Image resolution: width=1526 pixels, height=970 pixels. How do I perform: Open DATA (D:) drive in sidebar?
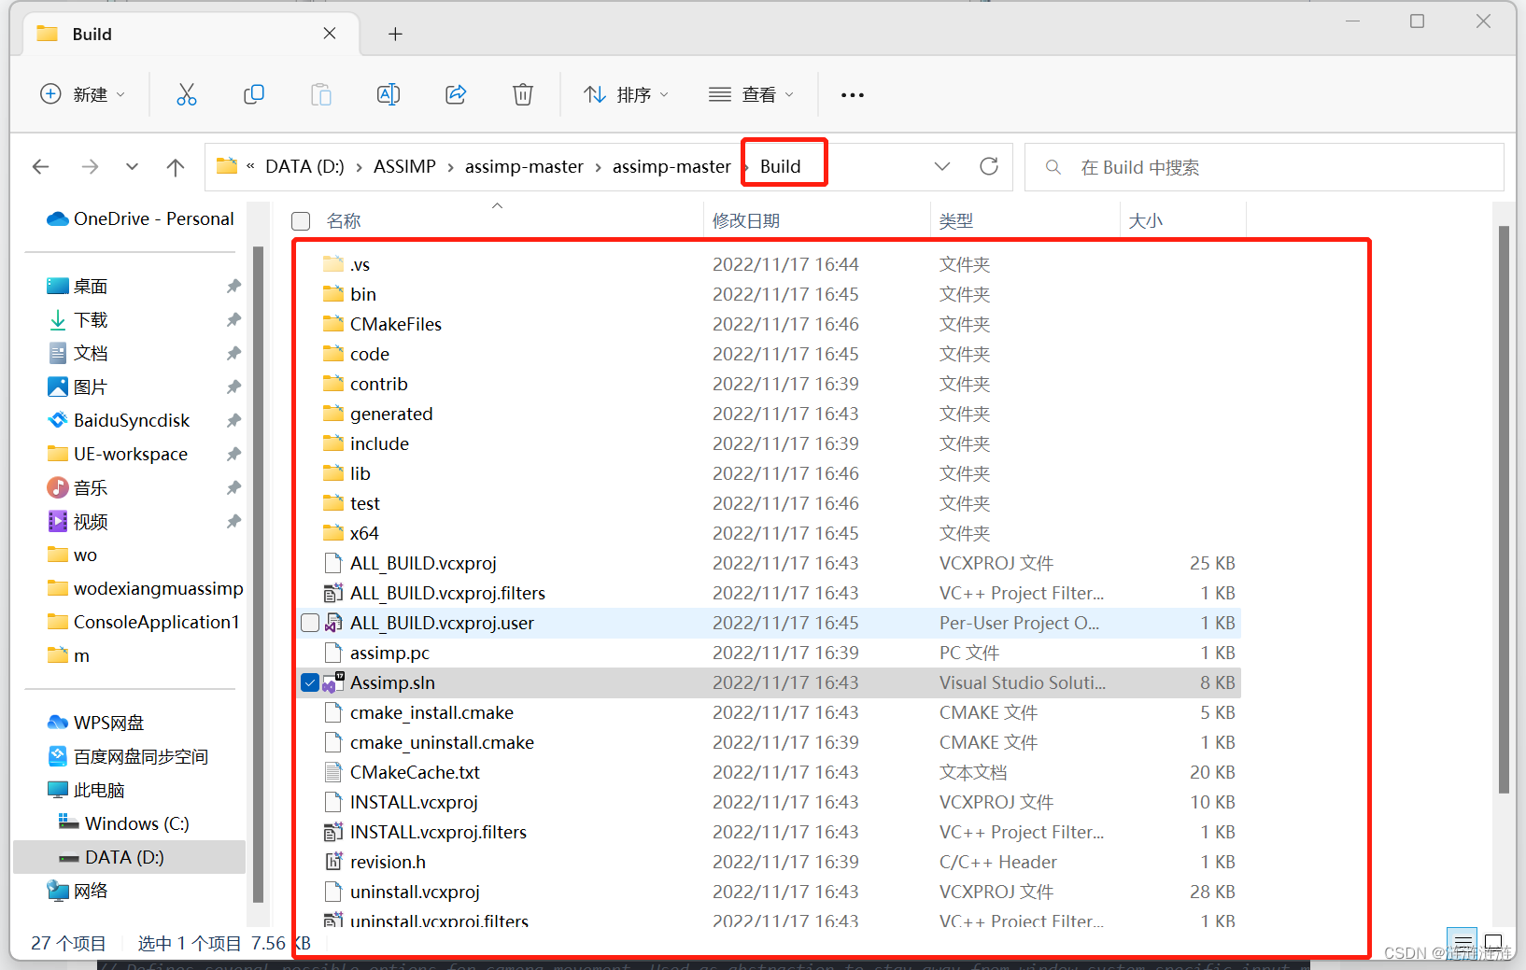click(130, 857)
